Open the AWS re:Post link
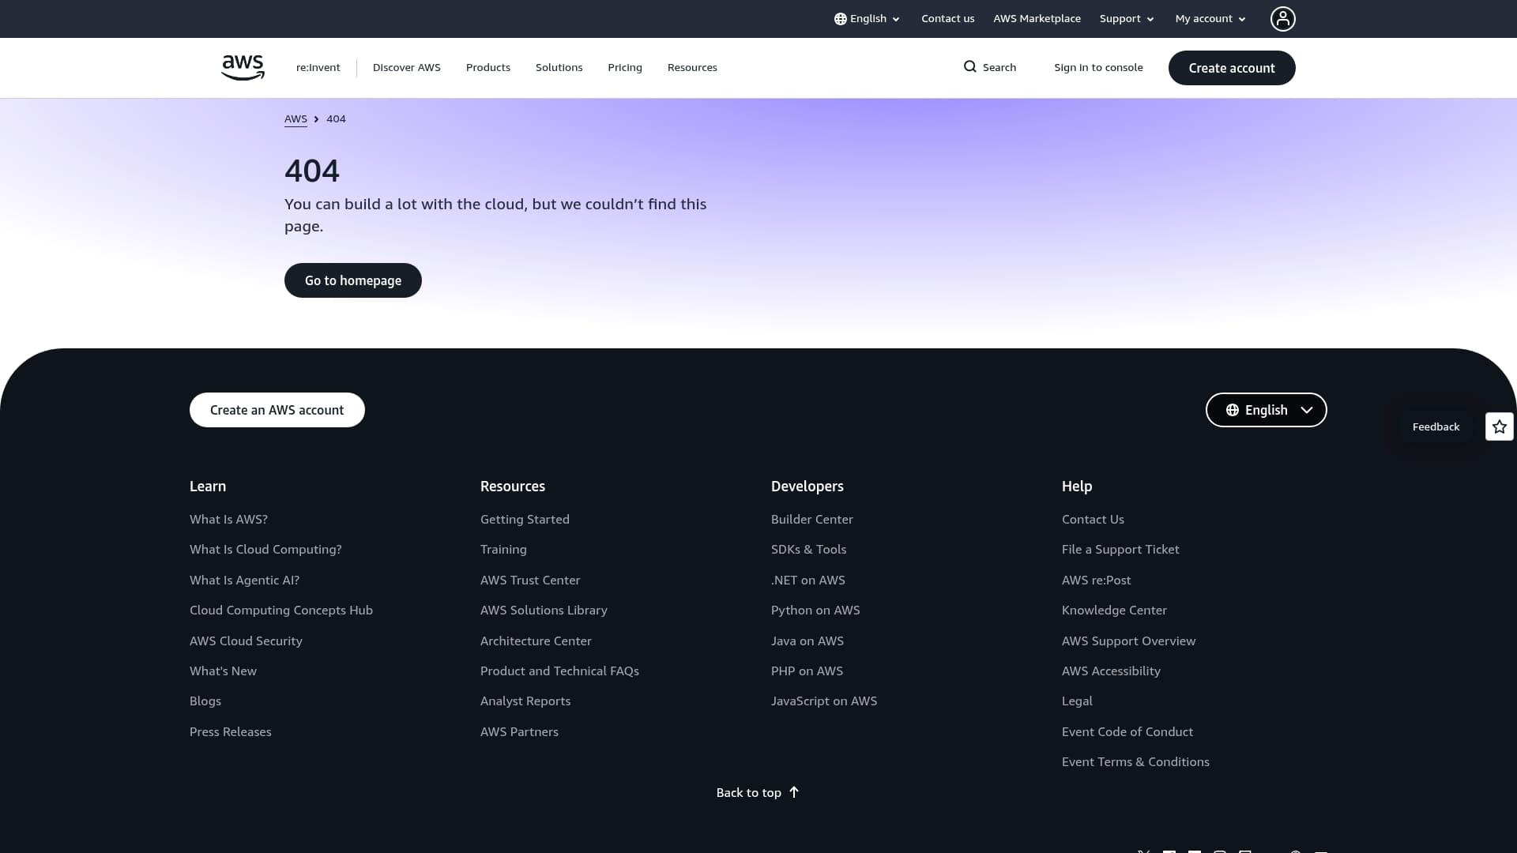The width and height of the screenshot is (1517, 853). point(1096,581)
